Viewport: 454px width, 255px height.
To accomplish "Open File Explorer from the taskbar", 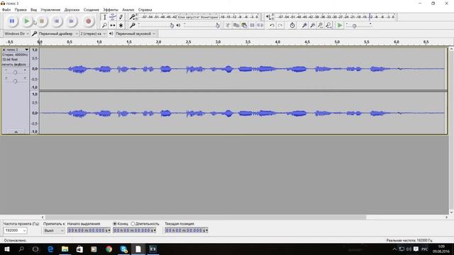I will point(65,249).
